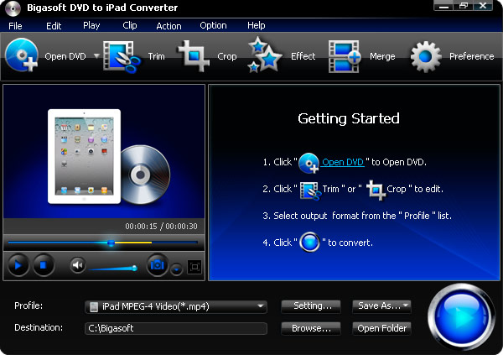Open the Edit menu
The width and height of the screenshot is (503, 355).
54,26
